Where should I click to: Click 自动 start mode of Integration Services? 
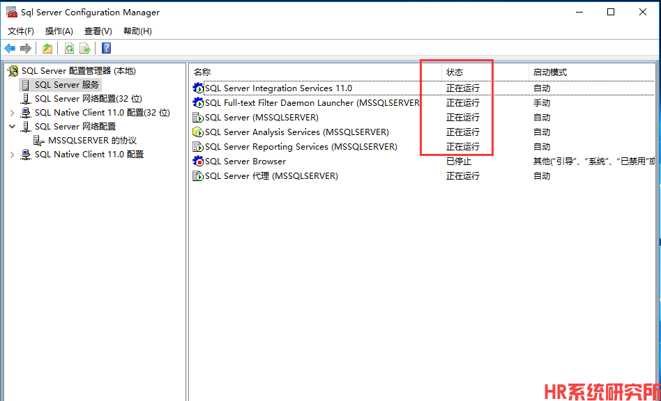542,88
